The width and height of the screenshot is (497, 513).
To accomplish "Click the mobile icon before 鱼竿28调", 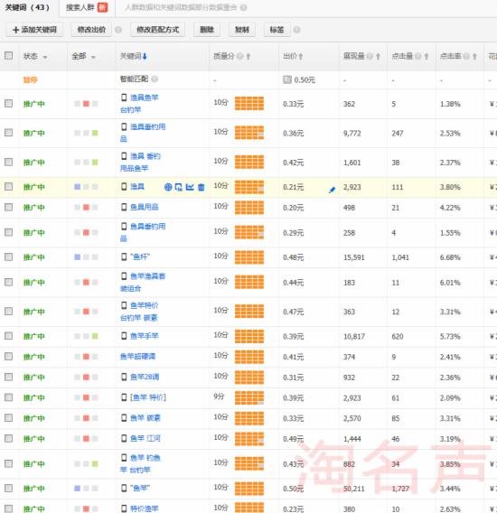I will 124,377.
